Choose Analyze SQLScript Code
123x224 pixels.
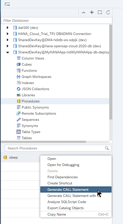[76, 202]
